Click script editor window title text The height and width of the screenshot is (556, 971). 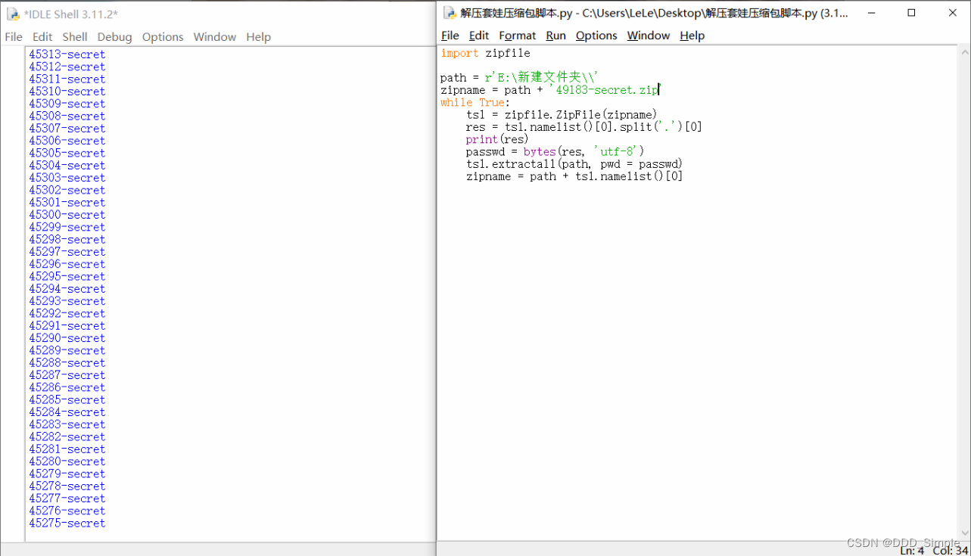tap(654, 14)
